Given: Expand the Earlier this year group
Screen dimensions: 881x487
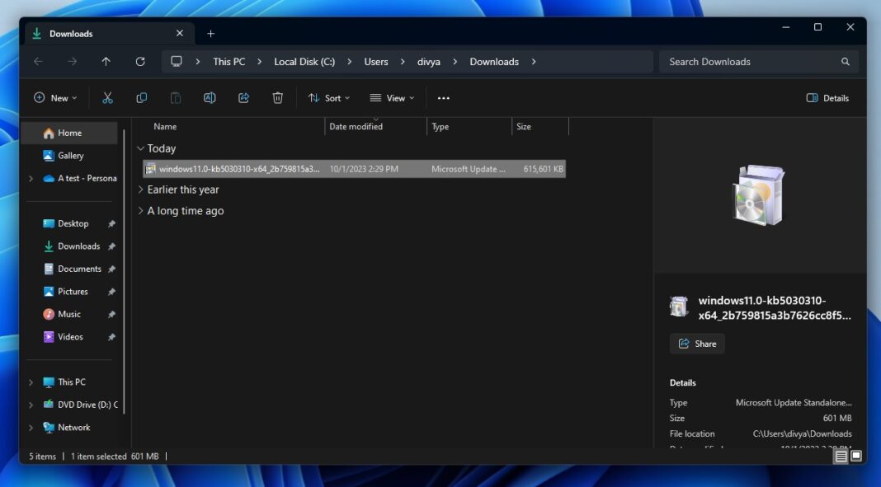Looking at the screenshot, I should click(140, 189).
